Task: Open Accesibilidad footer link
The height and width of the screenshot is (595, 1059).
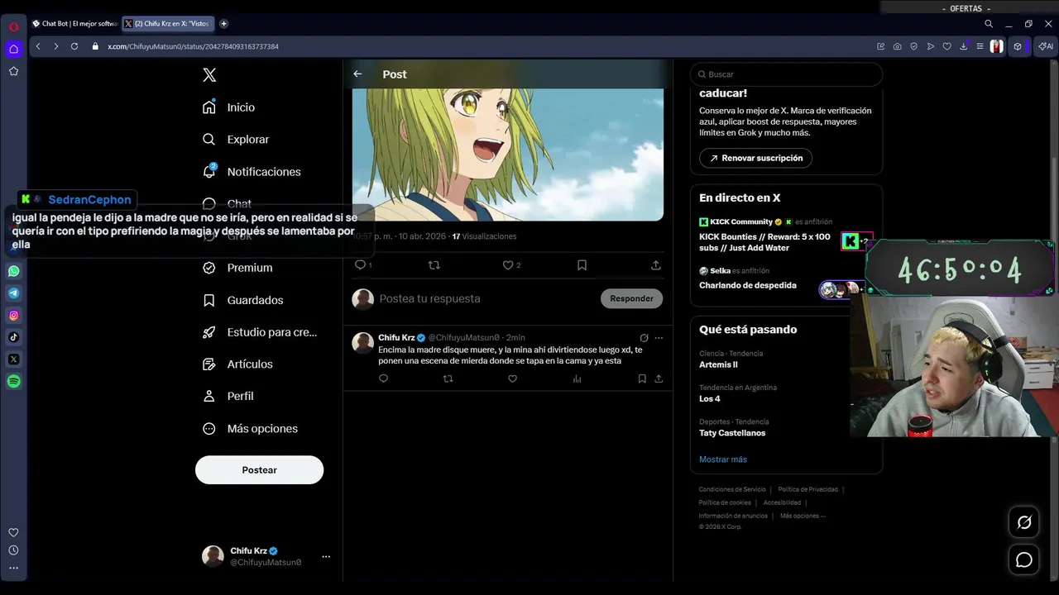Action: click(782, 502)
